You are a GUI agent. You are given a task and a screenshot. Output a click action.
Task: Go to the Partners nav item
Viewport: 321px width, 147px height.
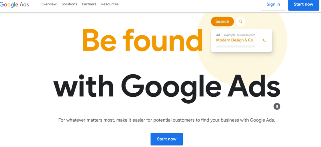89,4
